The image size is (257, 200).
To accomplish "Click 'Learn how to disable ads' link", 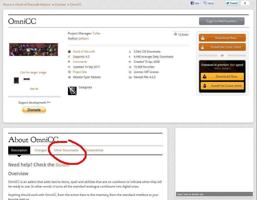I will click(190, 194).
